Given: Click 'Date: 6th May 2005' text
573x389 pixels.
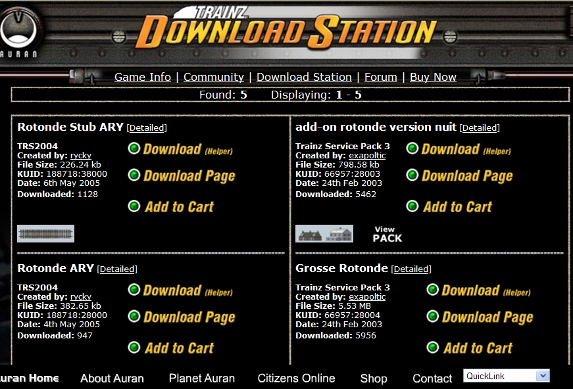Looking at the screenshot, I should coord(59,183).
